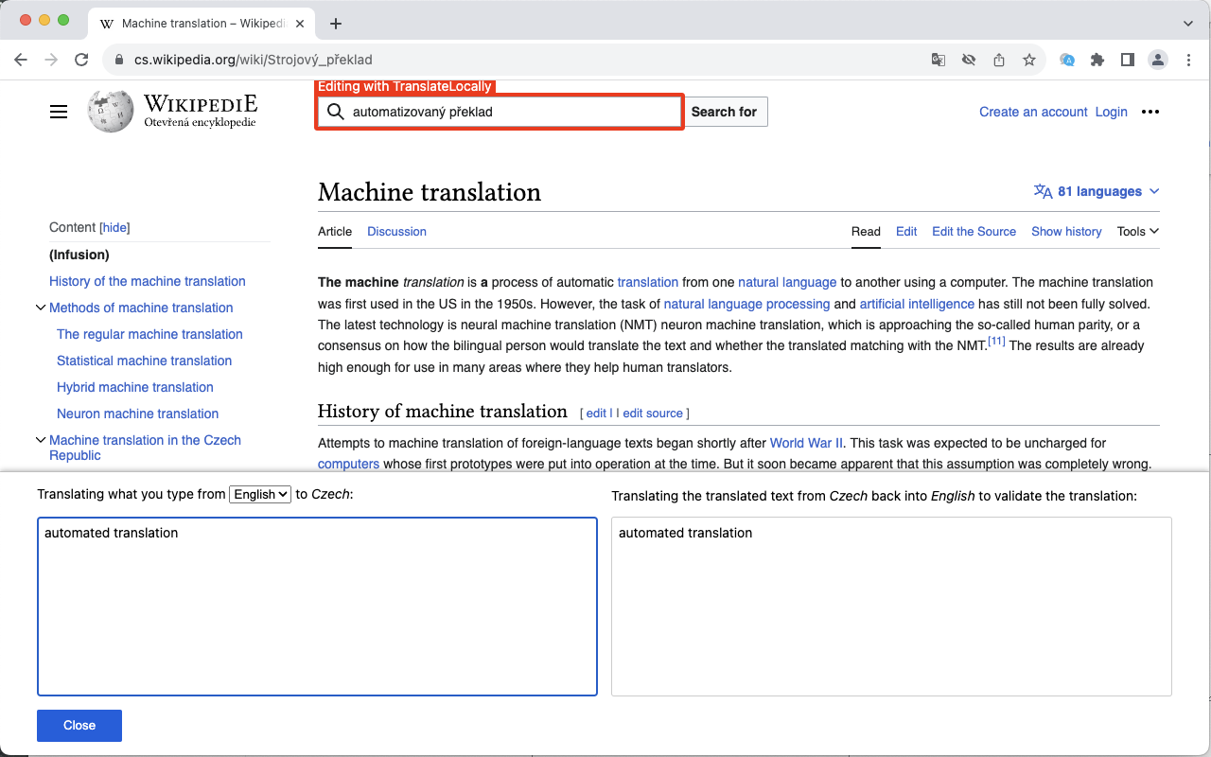Click the Close button of the translation panel
The width and height of the screenshot is (1211, 757).
pyautogui.click(x=79, y=725)
